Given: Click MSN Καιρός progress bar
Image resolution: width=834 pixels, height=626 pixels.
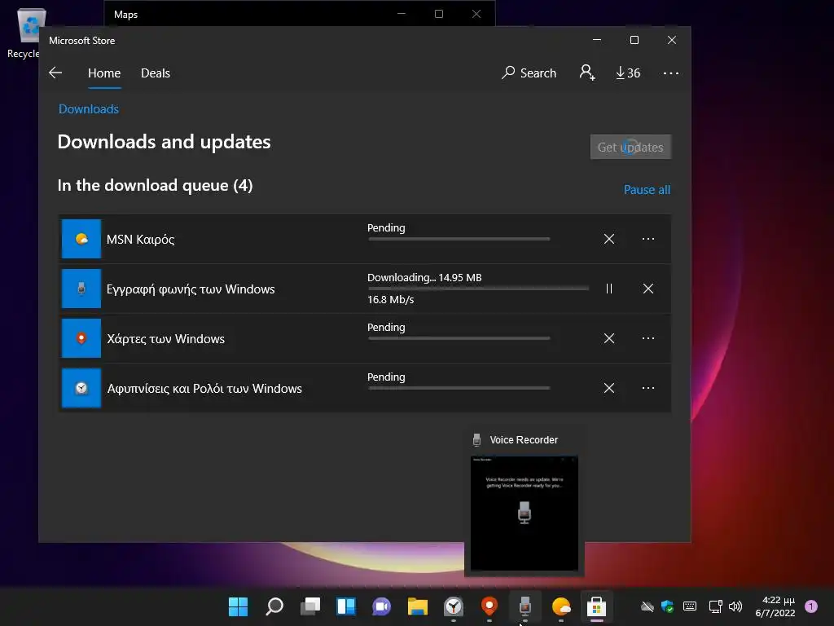Looking at the screenshot, I should click(459, 239).
